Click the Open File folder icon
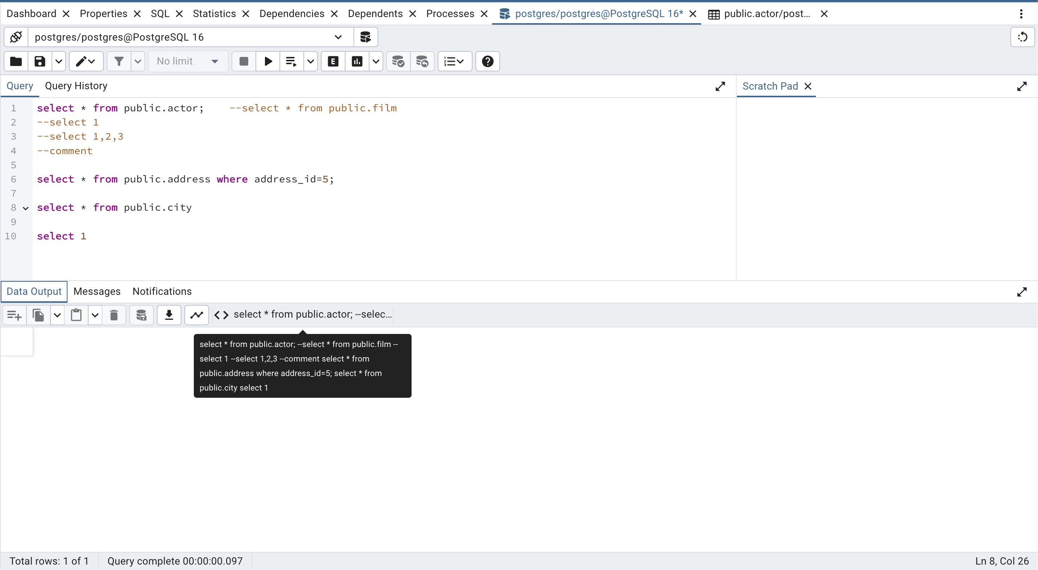The width and height of the screenshot is (1038, 570). coord(16,61)
